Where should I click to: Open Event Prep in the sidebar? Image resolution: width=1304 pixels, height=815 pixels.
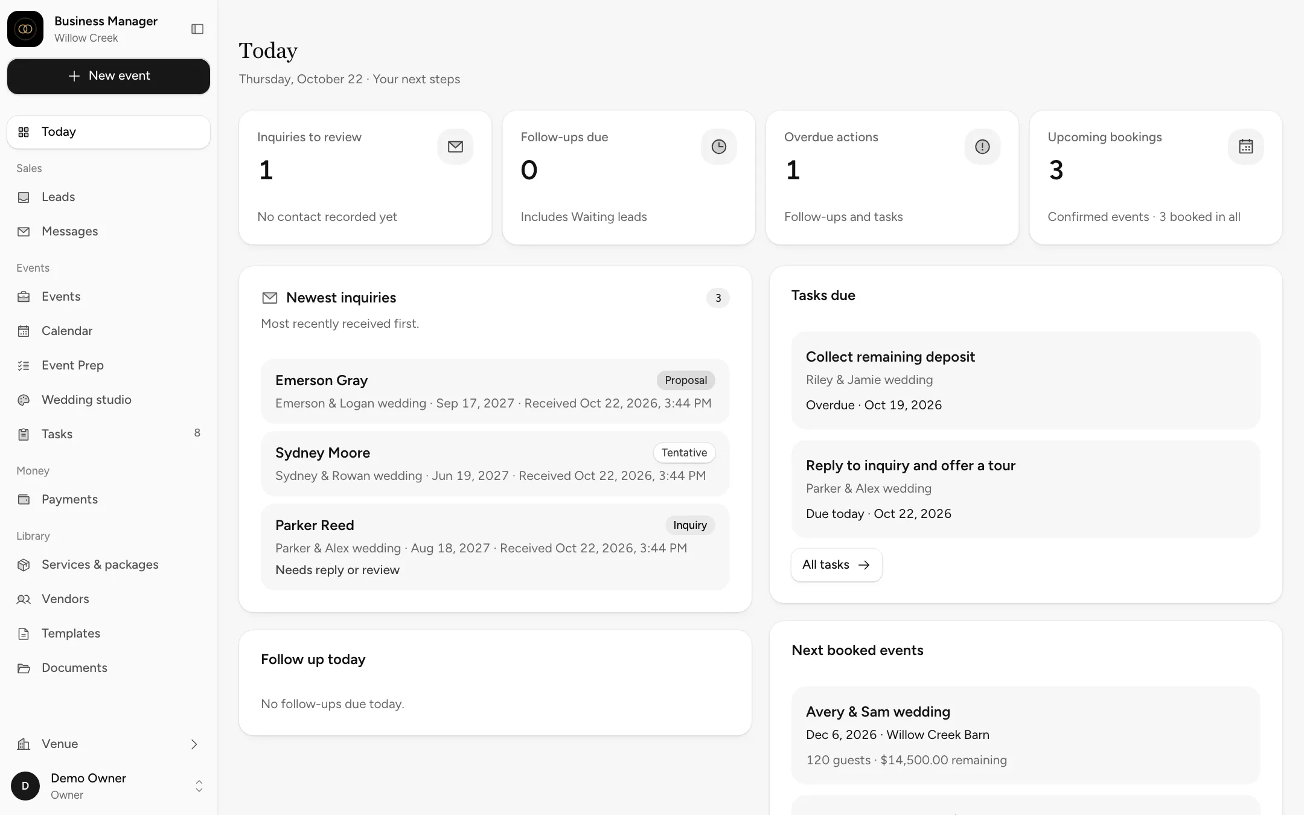[x=109, y=365]
